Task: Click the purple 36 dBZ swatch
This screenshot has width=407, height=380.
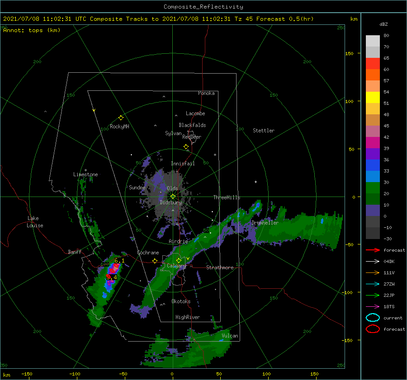Action: [x=373, y=154]
